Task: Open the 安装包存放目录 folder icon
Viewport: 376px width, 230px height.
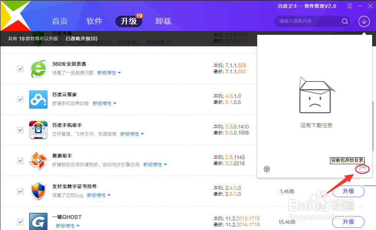Action: 362,169
